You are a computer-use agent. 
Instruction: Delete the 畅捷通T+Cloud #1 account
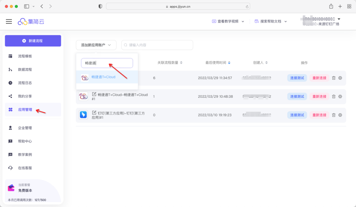click(334, 97)
